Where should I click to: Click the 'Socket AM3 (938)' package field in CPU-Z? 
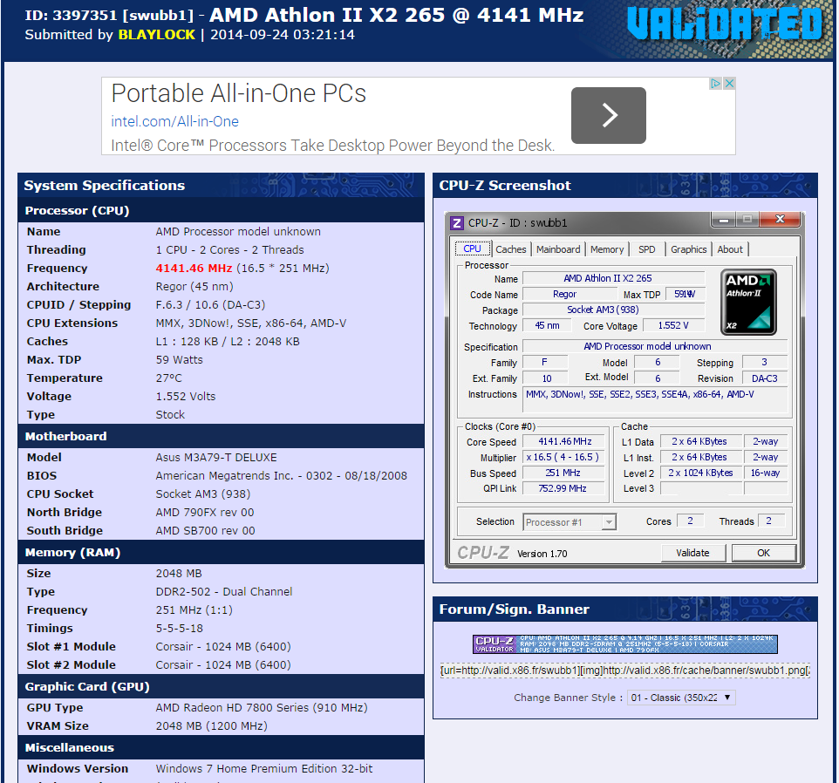pyautogui.click(x=613, y=310)
